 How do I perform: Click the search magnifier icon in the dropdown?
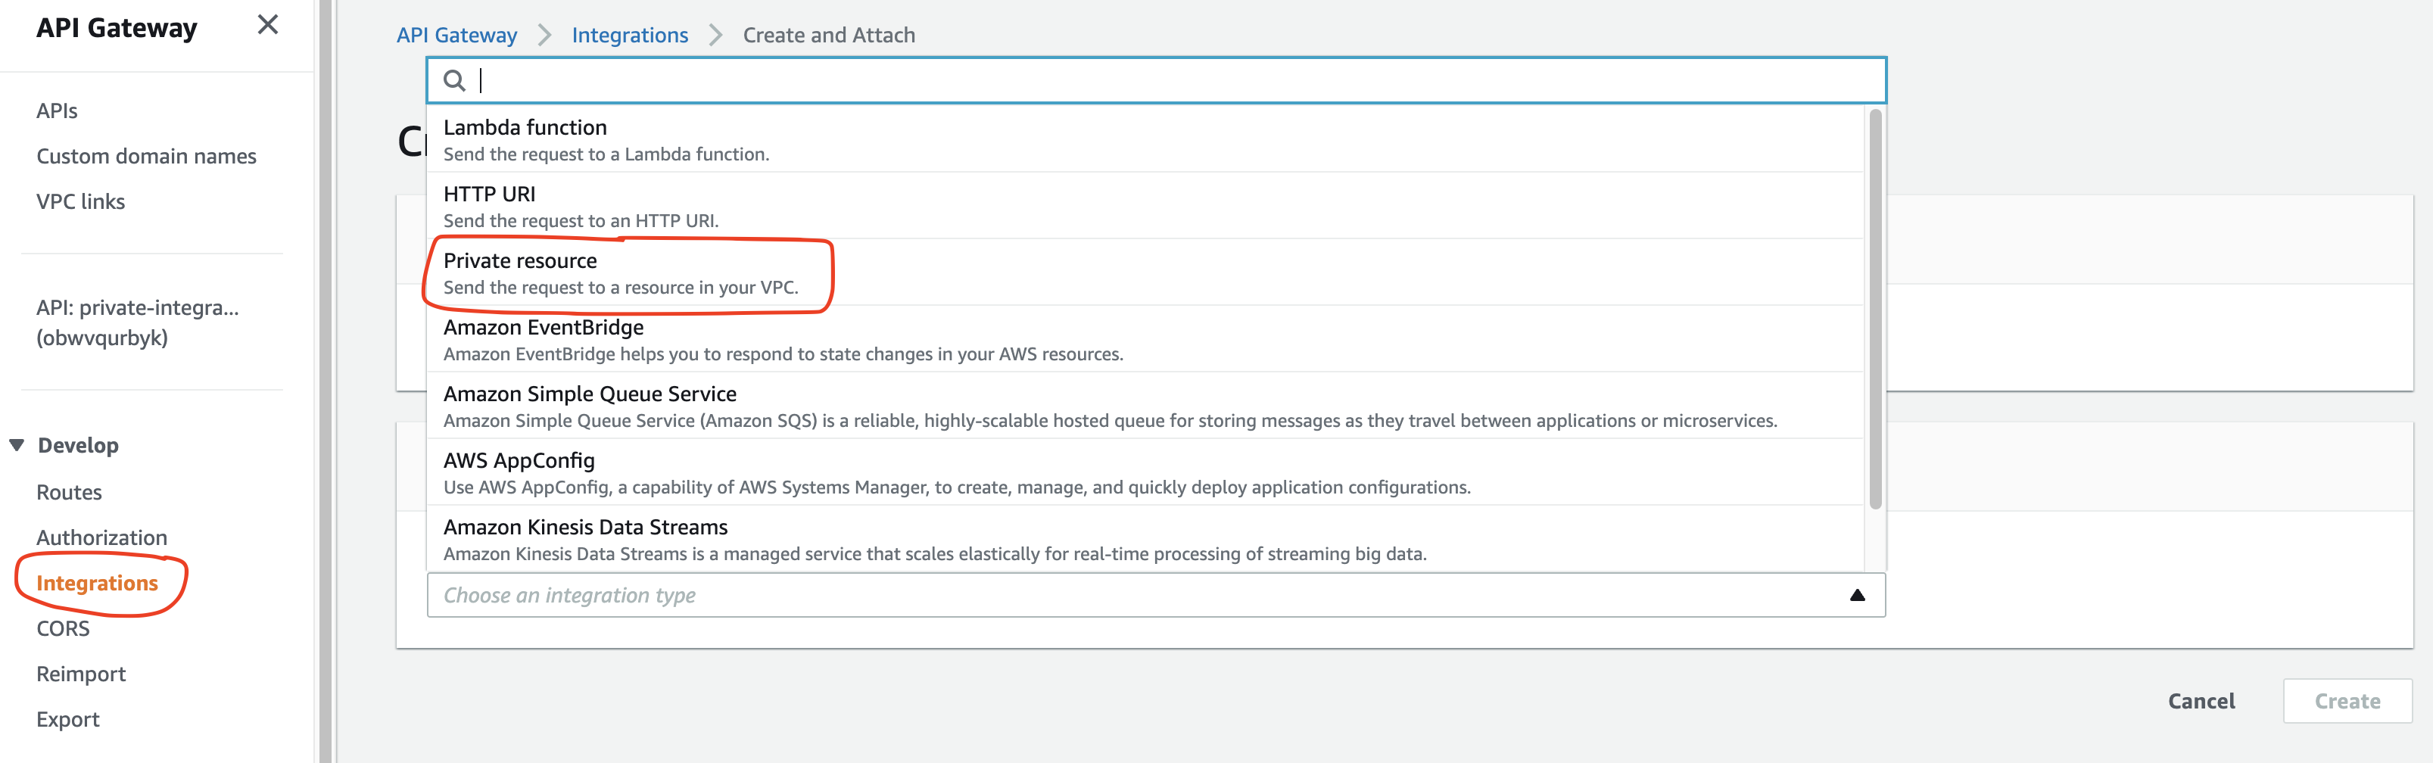tap(454, 81)
